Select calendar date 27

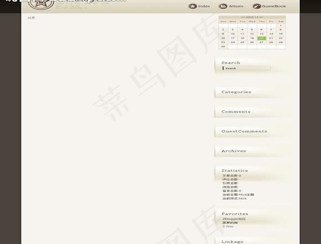coord(261,43)
